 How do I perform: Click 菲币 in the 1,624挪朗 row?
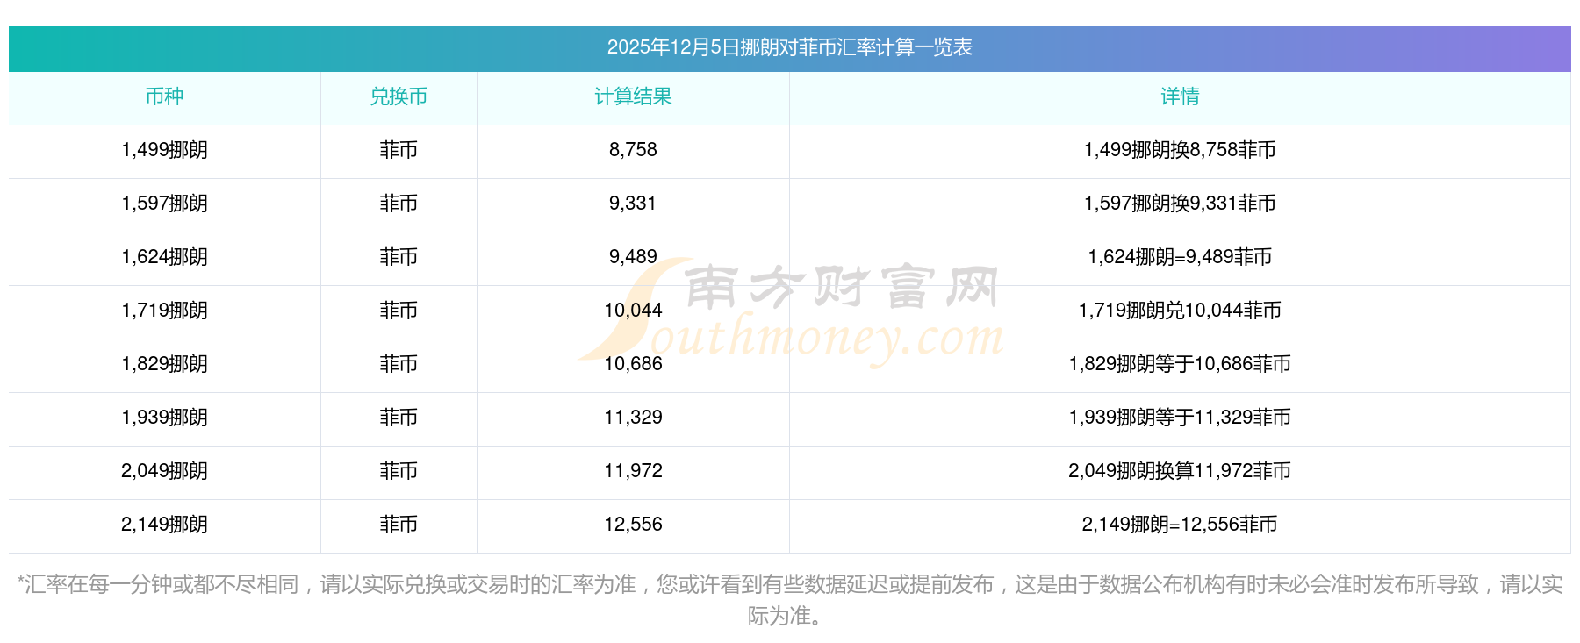tap(399, 257)
